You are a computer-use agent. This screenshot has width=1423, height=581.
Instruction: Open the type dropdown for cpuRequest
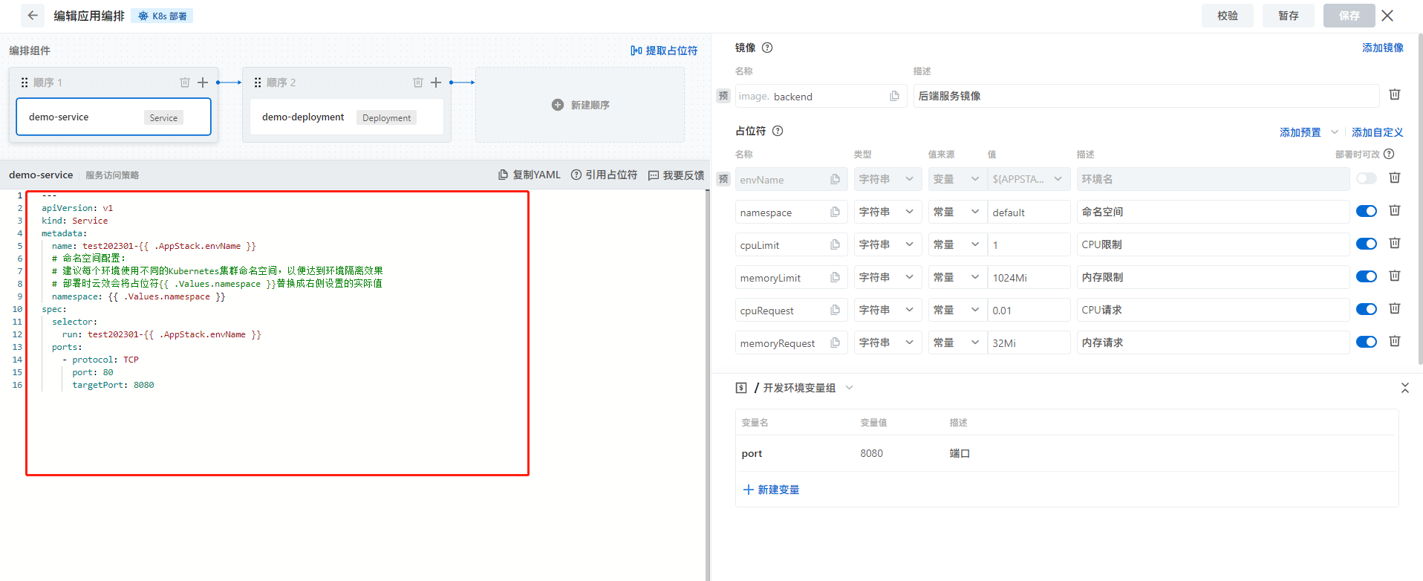pyautogui.click(x=888, y=310)
